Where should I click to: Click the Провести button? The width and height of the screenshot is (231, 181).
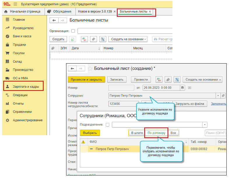141,80
